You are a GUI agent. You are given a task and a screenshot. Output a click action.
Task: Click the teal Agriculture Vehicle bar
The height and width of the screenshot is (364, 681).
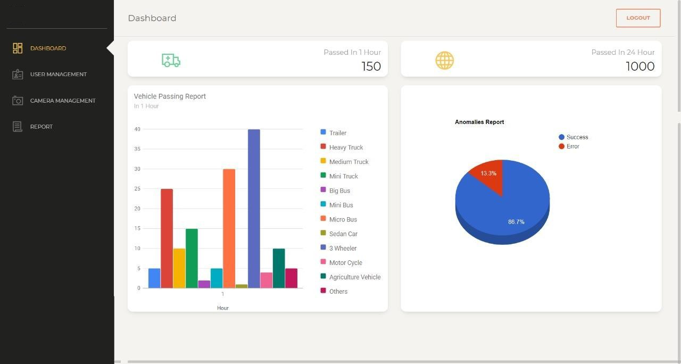pos(279,268)
